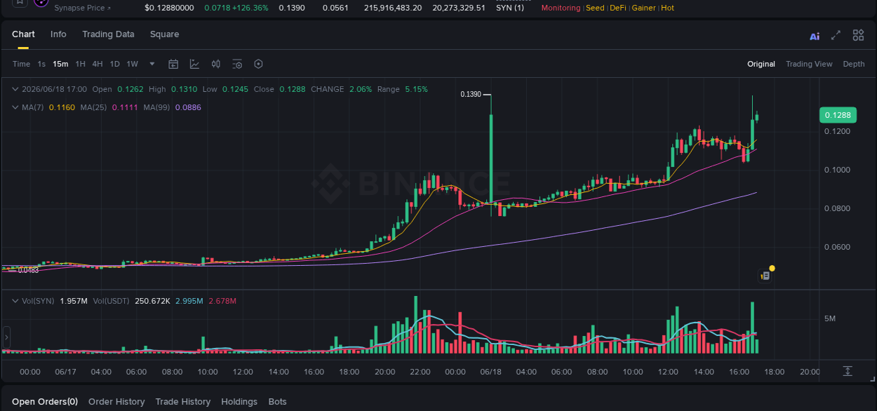Open the chart display settings icon
Viewport: 877px width, 411px height.
(237, 64)
